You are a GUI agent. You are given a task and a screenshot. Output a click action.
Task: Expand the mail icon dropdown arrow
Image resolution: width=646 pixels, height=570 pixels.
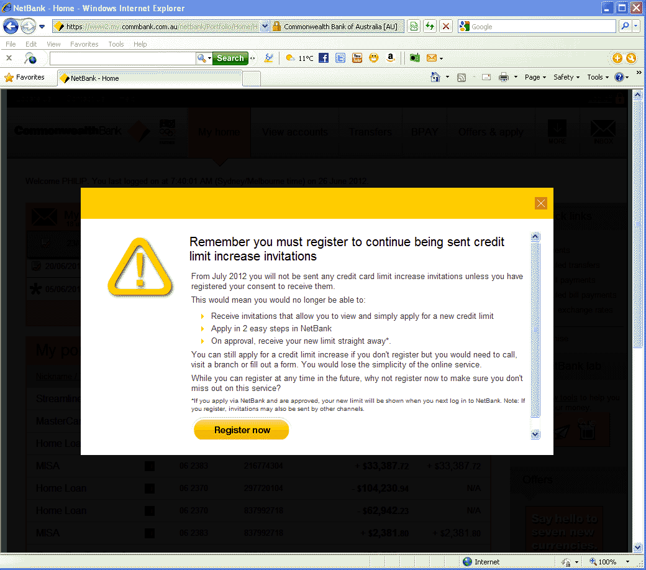(x=441, y=58)
